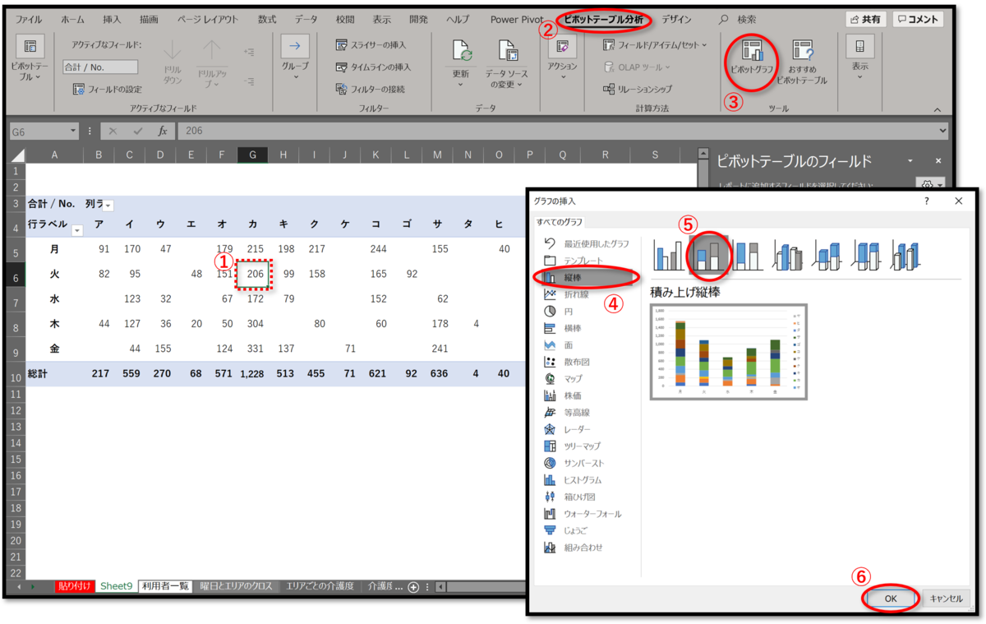
Task: Switch to sheet tab Sheet9
Action: [x=116, y=586]
